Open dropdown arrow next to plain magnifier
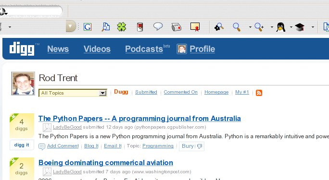The height and width of the screenshot is (180, 329). (250, 27)
